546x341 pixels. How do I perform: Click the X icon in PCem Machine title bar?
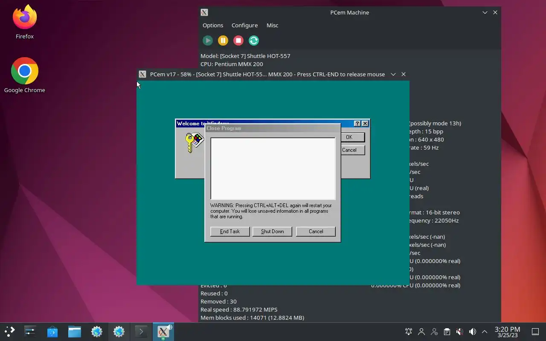pyautogui.click(x=204, y=12)
